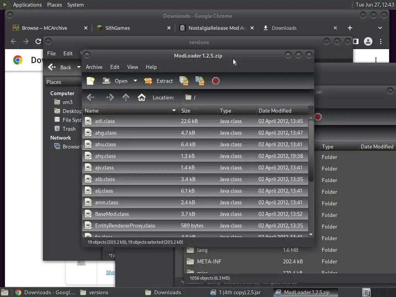Open the View menu in archive manager
This screenshot has height=297, width=396.
coord(133,67)
